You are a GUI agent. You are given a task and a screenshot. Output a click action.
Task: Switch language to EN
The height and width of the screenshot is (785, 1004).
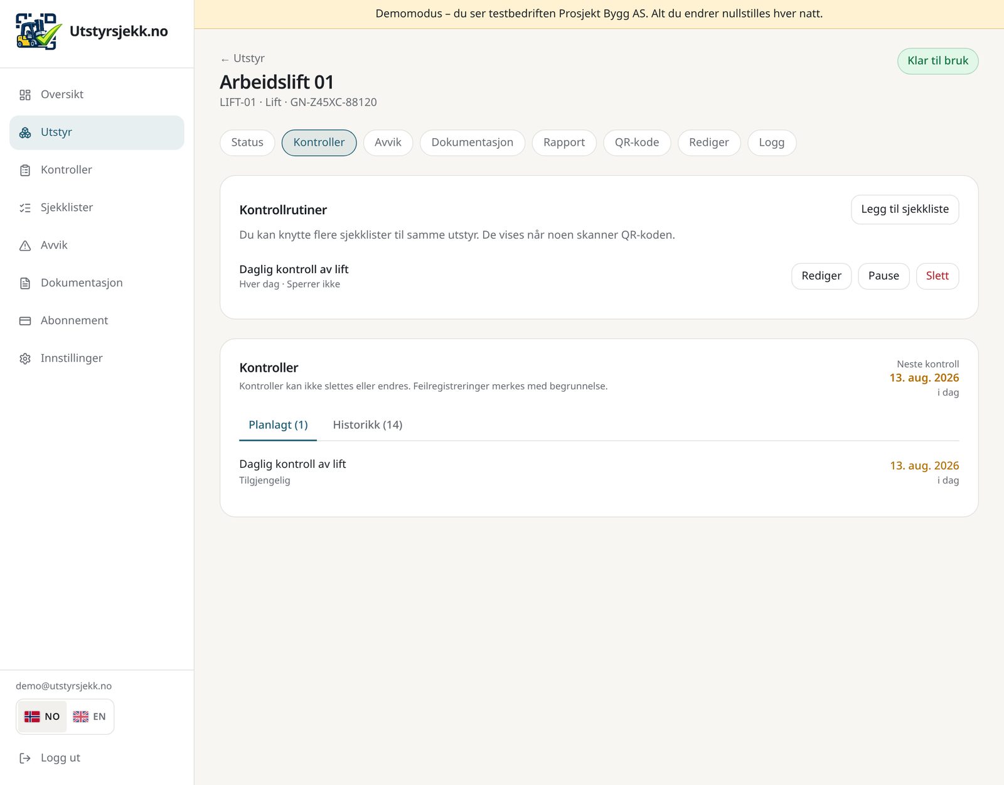tap(90, 717)
